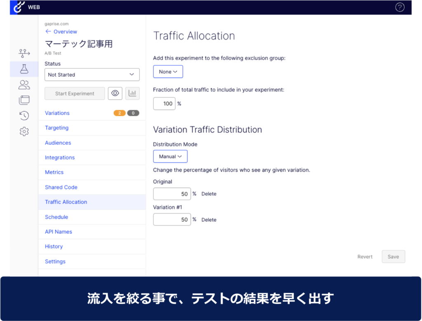Open the Schedule section
The image size is (422, 321).
56,217
